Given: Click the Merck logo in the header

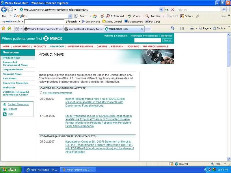Looking at the screenshot, I should click(x=53, y=38).
